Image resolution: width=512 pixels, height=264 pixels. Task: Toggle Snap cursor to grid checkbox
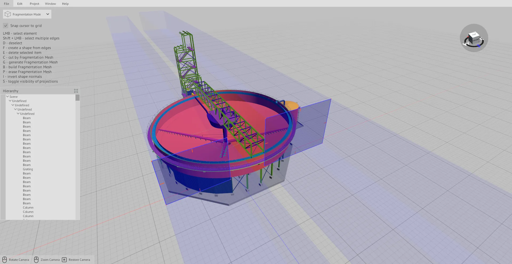pyautogui.click(x=6, y=26)
